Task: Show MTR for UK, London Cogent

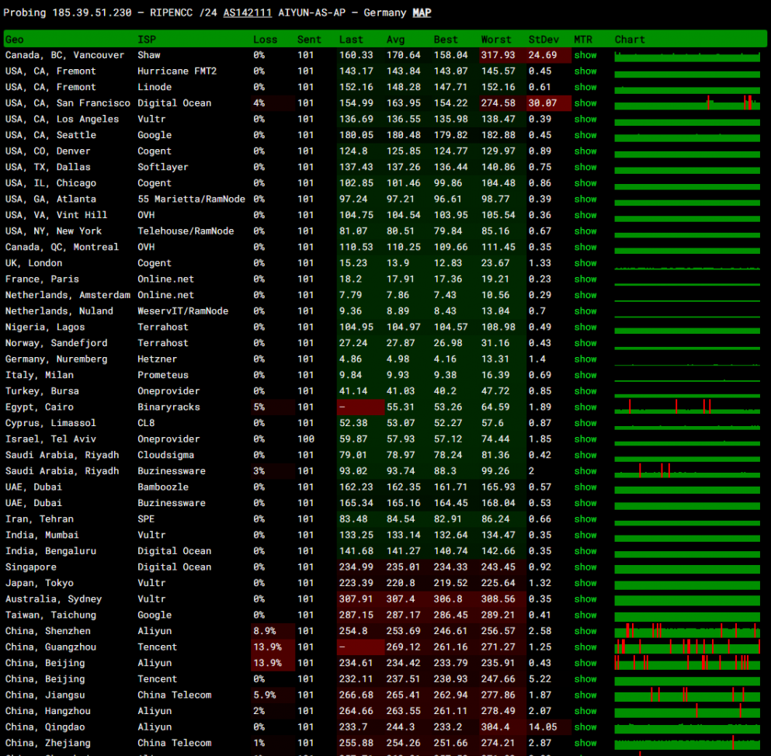Action: click(x=585, y=263)
